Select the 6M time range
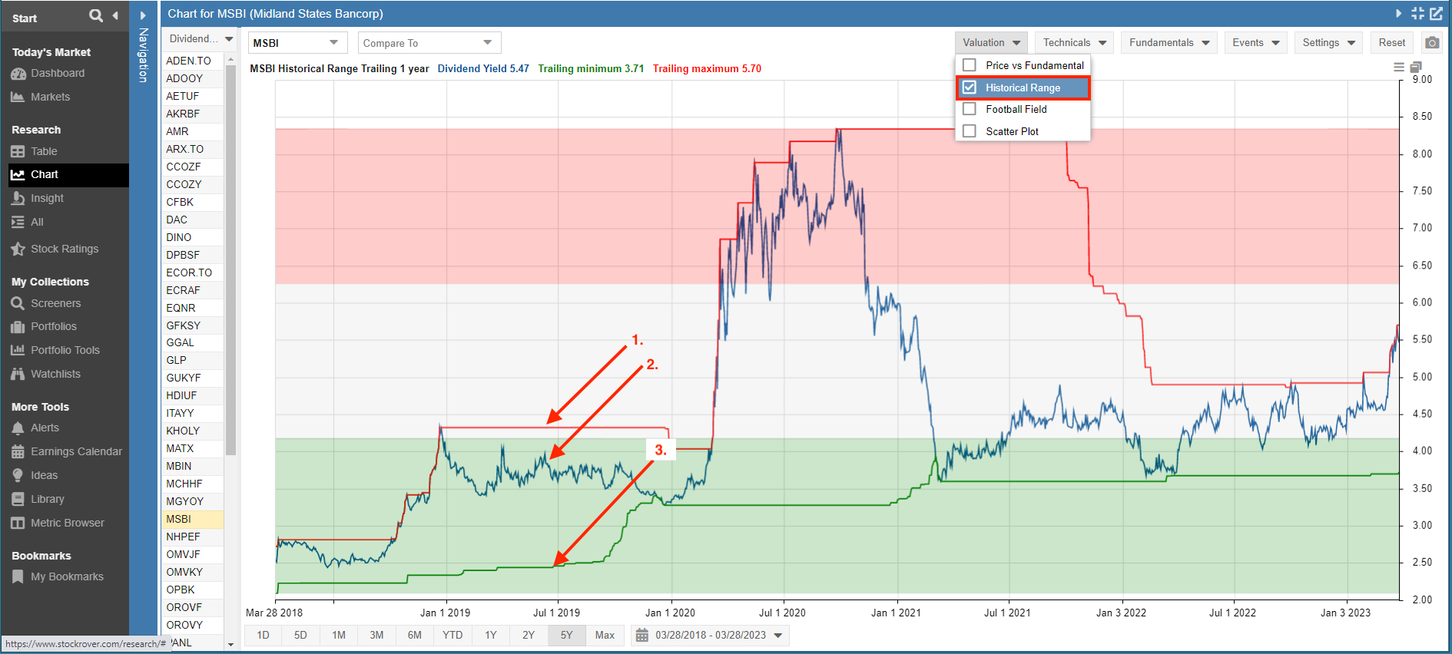The image size is (1452, 654). 415,635
